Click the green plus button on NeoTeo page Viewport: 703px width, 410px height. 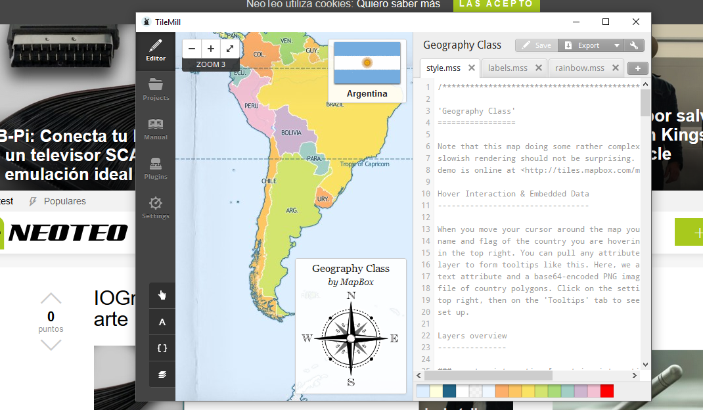click(689, 232)
